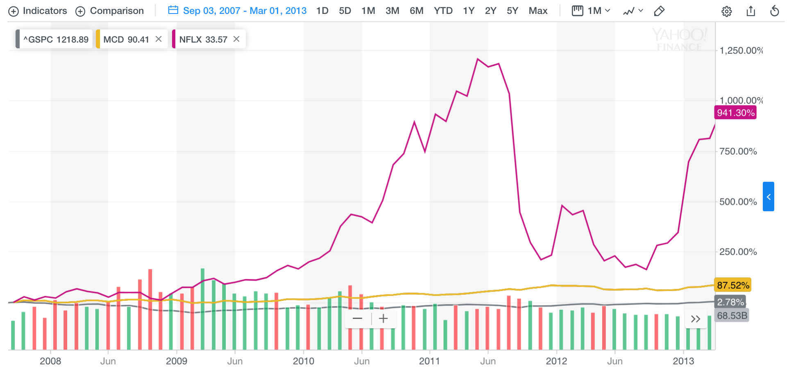Open the Indicators menu
Screen dimensions: 789x375
click(x=38, y=11)
